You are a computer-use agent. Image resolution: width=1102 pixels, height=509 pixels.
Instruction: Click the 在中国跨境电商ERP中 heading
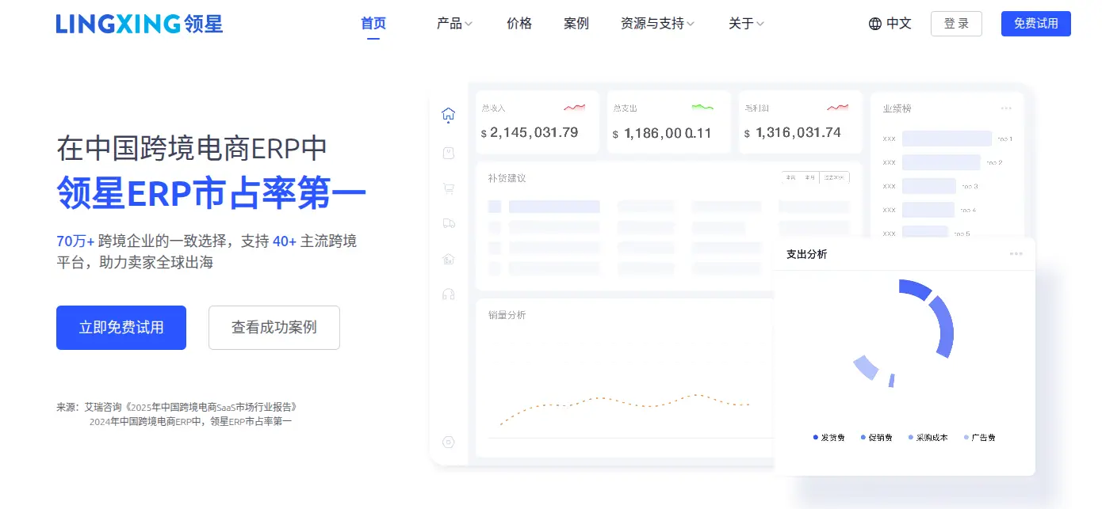[192, 147]
